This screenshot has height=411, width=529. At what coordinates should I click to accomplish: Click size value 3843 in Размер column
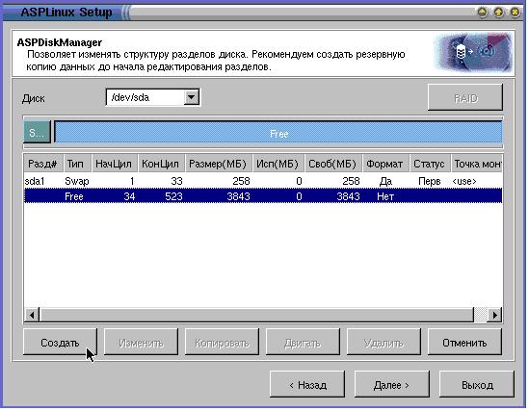coord(238,196)
